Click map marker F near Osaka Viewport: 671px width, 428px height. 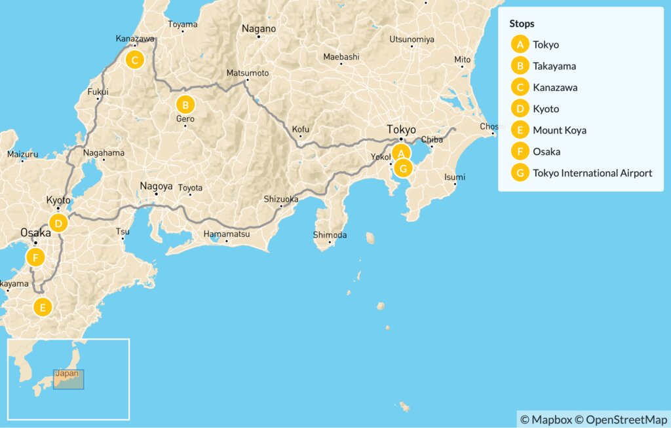coord(35,258)
